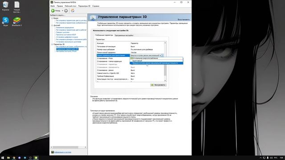The width and height of the screenshot is (285, 160).
Task: Switch to the Программные настройки tab
Action: [124, 36]
